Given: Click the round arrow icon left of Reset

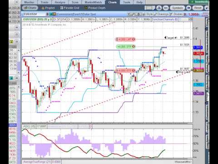Looking at the screenshot, I should tap(188, 8).
